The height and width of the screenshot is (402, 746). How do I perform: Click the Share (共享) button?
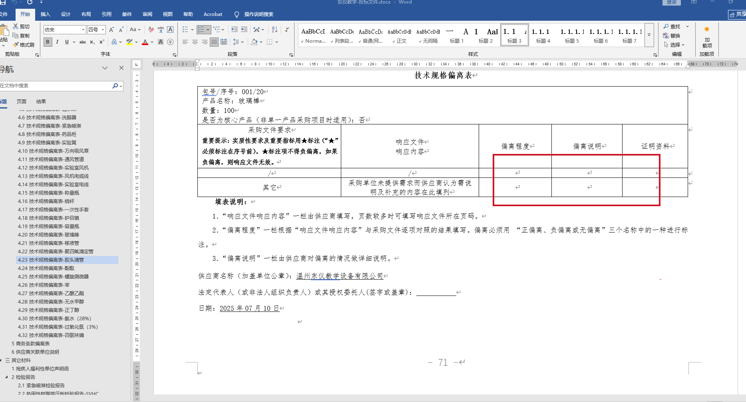pyautogui.click(x=738, y=14)
